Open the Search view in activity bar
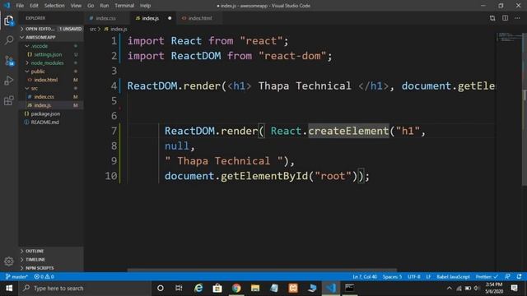Viewport: 527px width, 296px height. (9, 40)
